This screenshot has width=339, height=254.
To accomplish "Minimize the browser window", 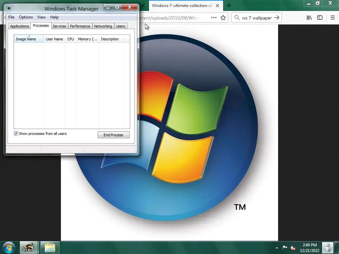I will click(x=309, y=3).
